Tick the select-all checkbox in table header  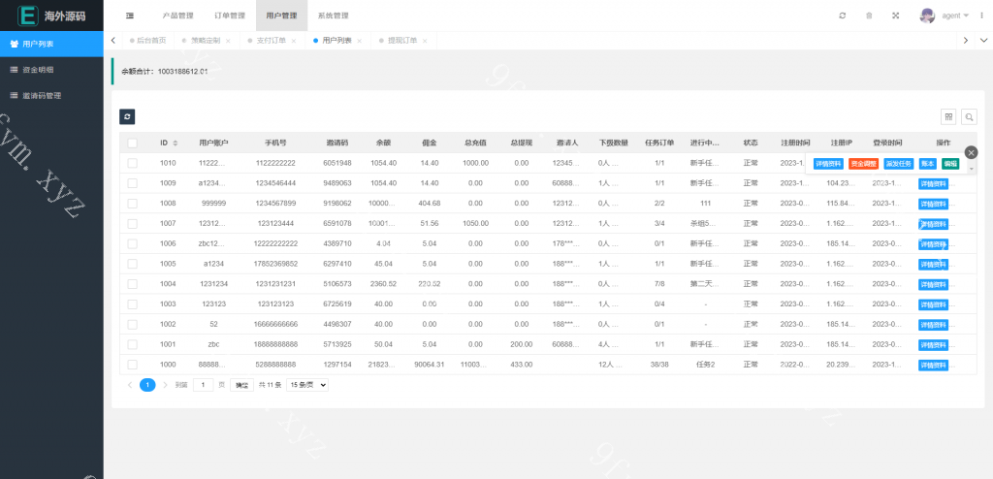132,144
